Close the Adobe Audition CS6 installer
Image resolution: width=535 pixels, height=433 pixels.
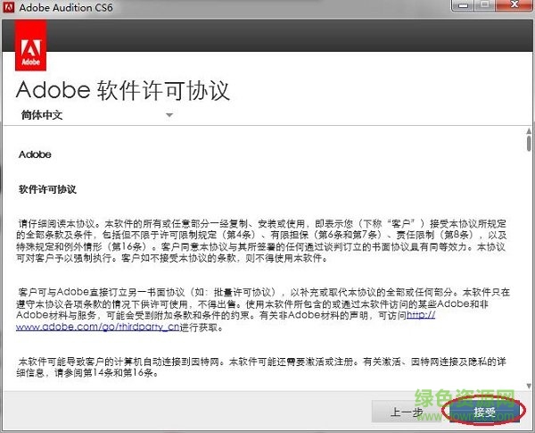515,6
